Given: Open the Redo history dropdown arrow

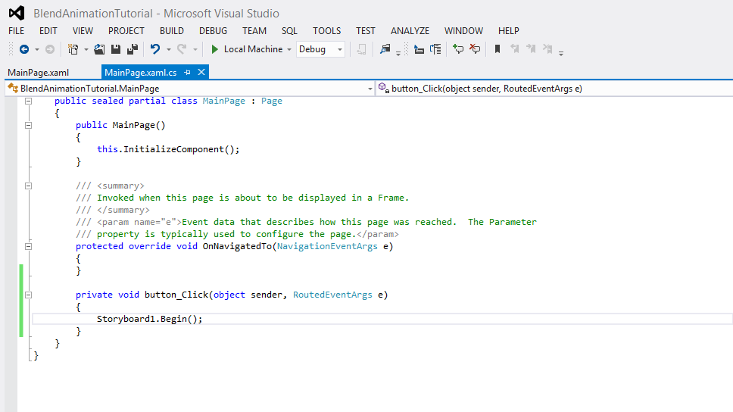Looking at the screenshot, I should 195,49.
